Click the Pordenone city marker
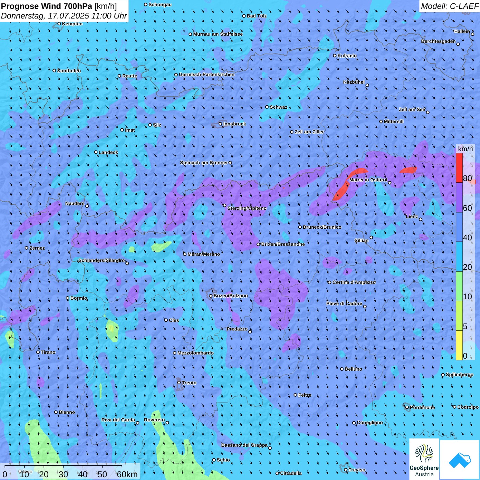480x480 pixels. pos(407,407)
